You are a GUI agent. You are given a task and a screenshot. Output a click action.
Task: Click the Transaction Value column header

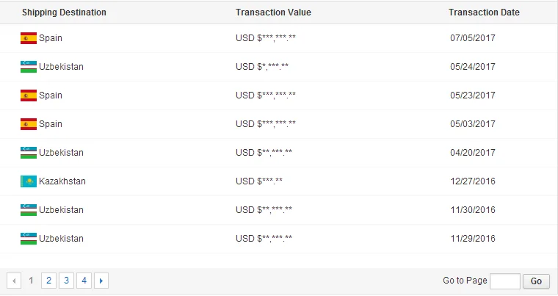[273, 12]
